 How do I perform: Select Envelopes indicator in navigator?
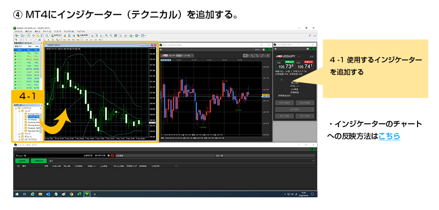(x=32, y=120)
